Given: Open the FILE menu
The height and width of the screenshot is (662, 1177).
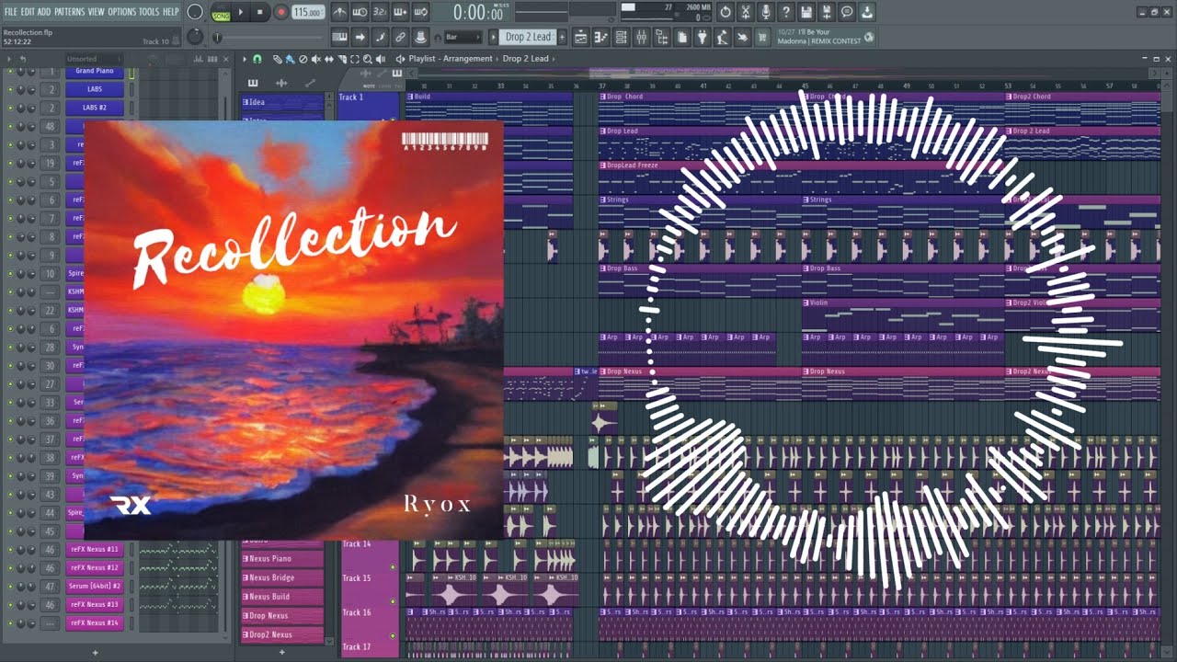Looking at the screenshot, I should pyautogui.click(x=10, y=11).
